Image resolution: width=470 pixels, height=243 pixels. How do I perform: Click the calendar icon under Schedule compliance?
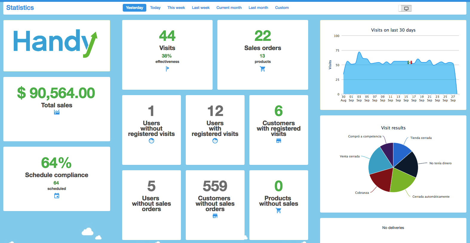(57, 196)
